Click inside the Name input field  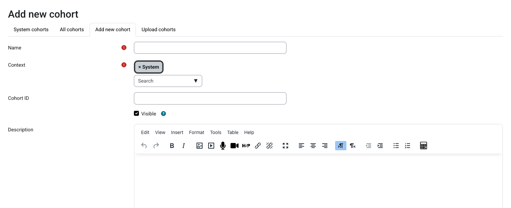click(210, 48)
